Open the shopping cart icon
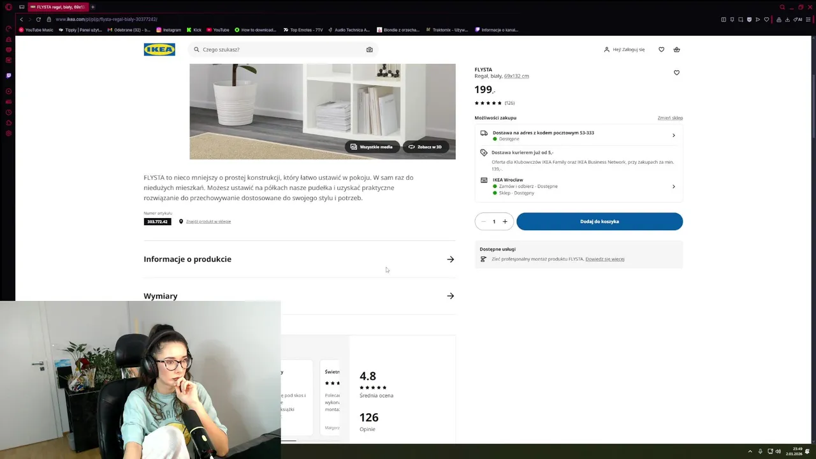The height and width of the screenshot is (459, 816). [676, 50]
